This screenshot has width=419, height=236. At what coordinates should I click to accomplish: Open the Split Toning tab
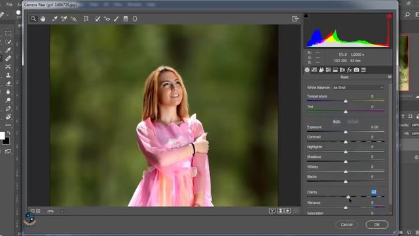click(x=335, y=70)
